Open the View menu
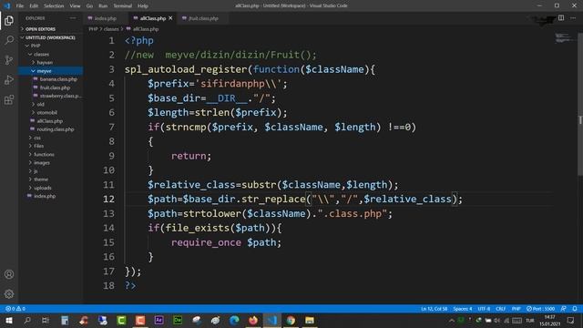This screenshot has width=583, height=328. pyautogui.click(x=75, y=6)
